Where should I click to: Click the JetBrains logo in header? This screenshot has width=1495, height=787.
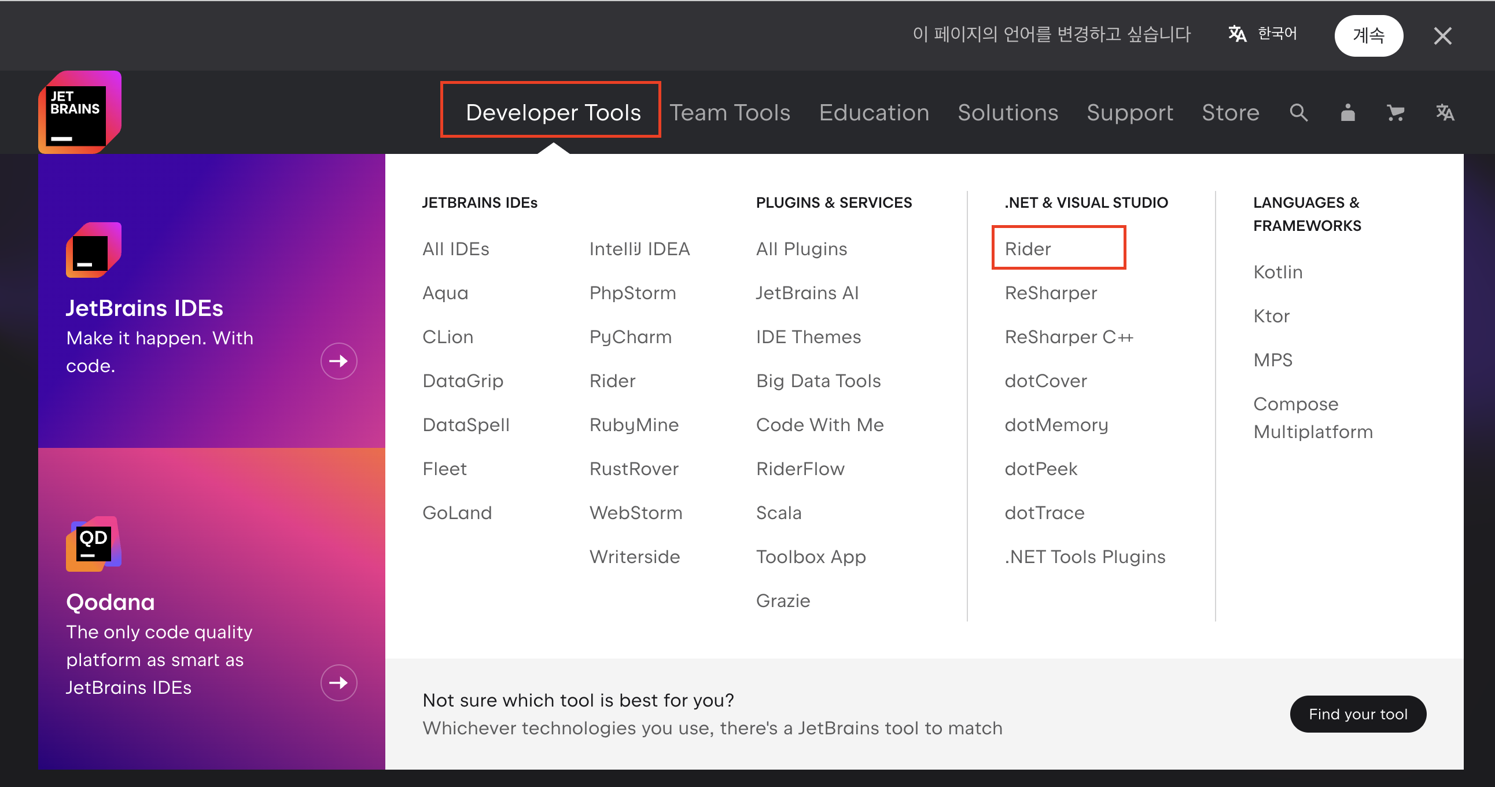pos(79,112)
